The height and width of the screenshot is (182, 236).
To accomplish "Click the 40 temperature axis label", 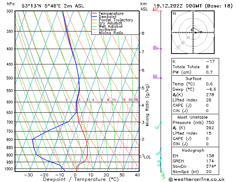I will pos(137,175).
